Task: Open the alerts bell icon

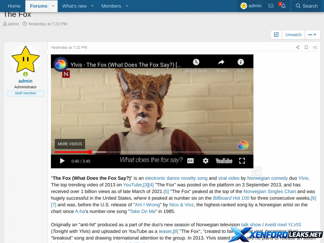Action: click(x=283, y=6)
